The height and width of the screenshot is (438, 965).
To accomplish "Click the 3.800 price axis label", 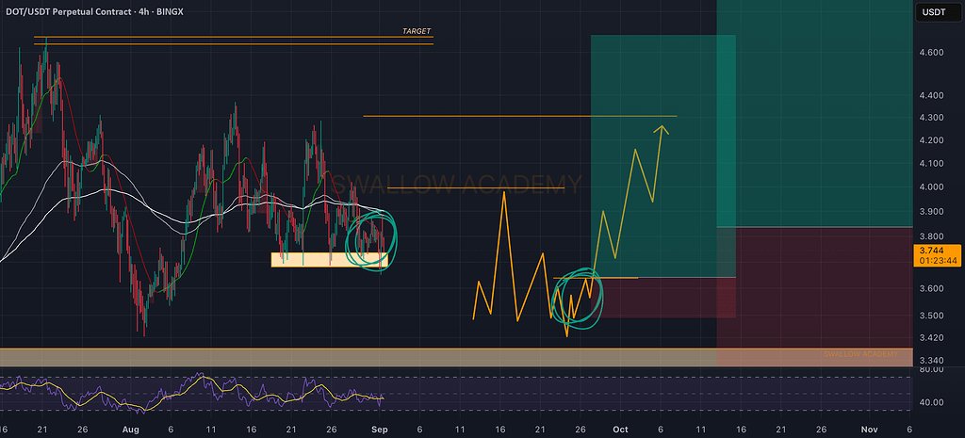I will 932,236.
